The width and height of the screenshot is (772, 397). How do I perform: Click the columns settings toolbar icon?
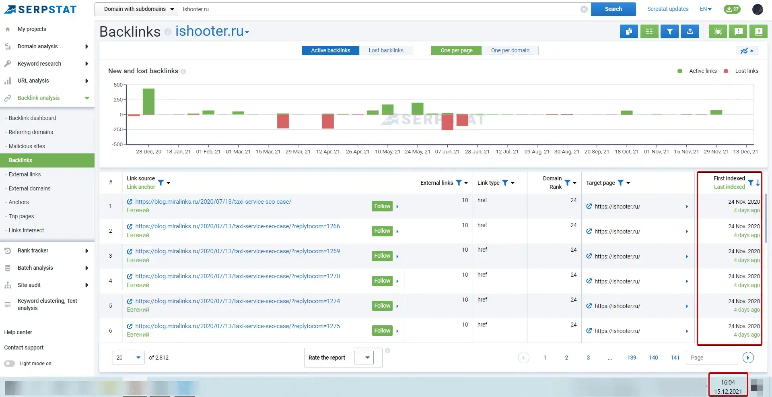point(649,31)
